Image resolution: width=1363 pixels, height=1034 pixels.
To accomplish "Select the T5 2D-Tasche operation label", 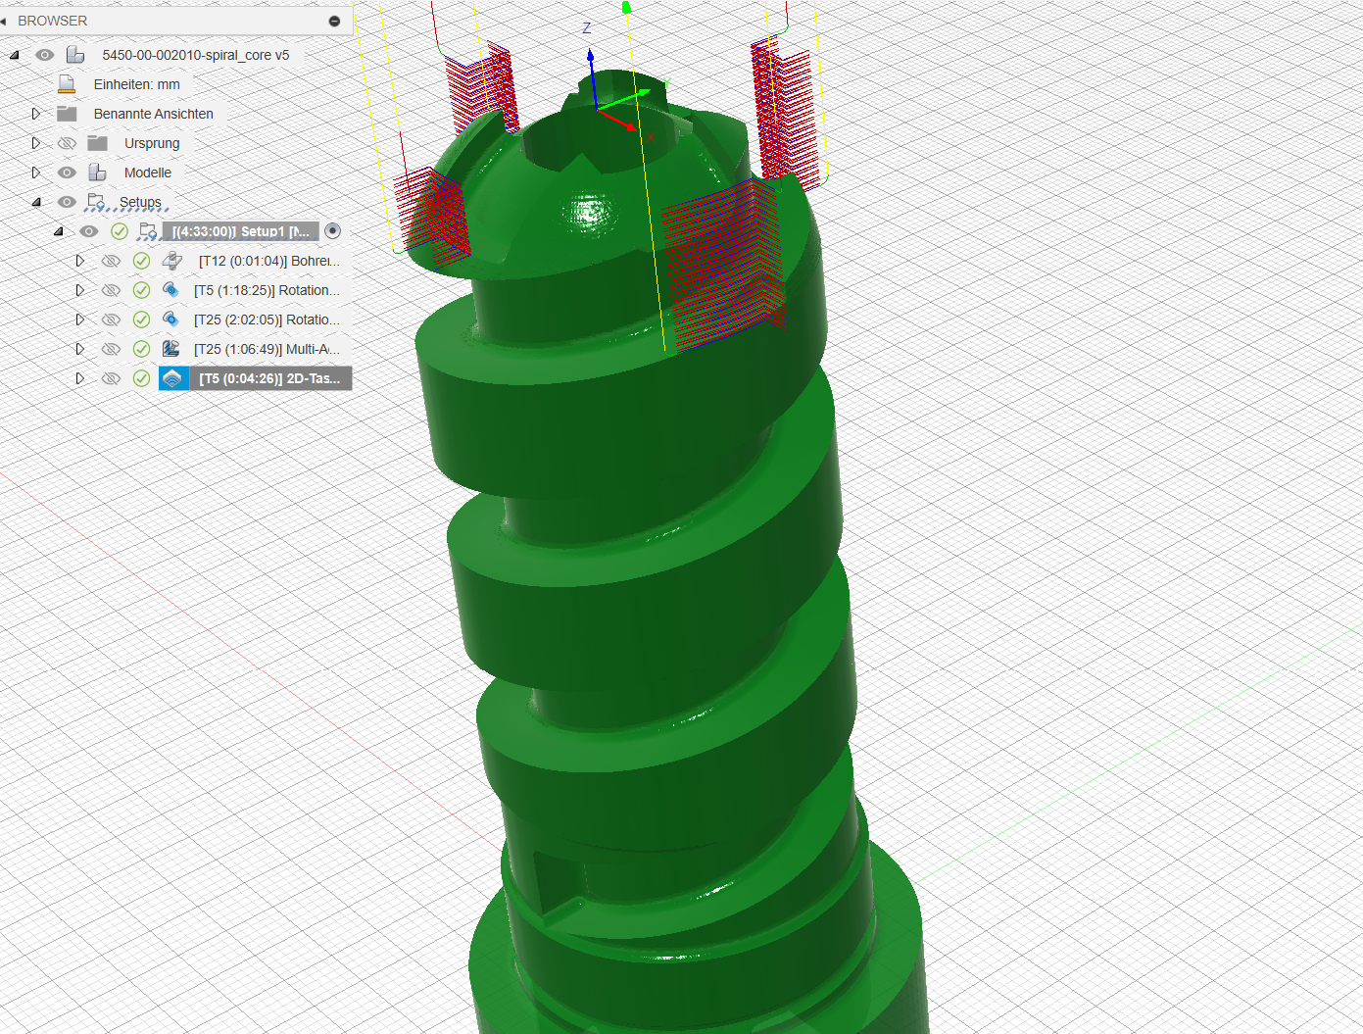I will [269, 378].
